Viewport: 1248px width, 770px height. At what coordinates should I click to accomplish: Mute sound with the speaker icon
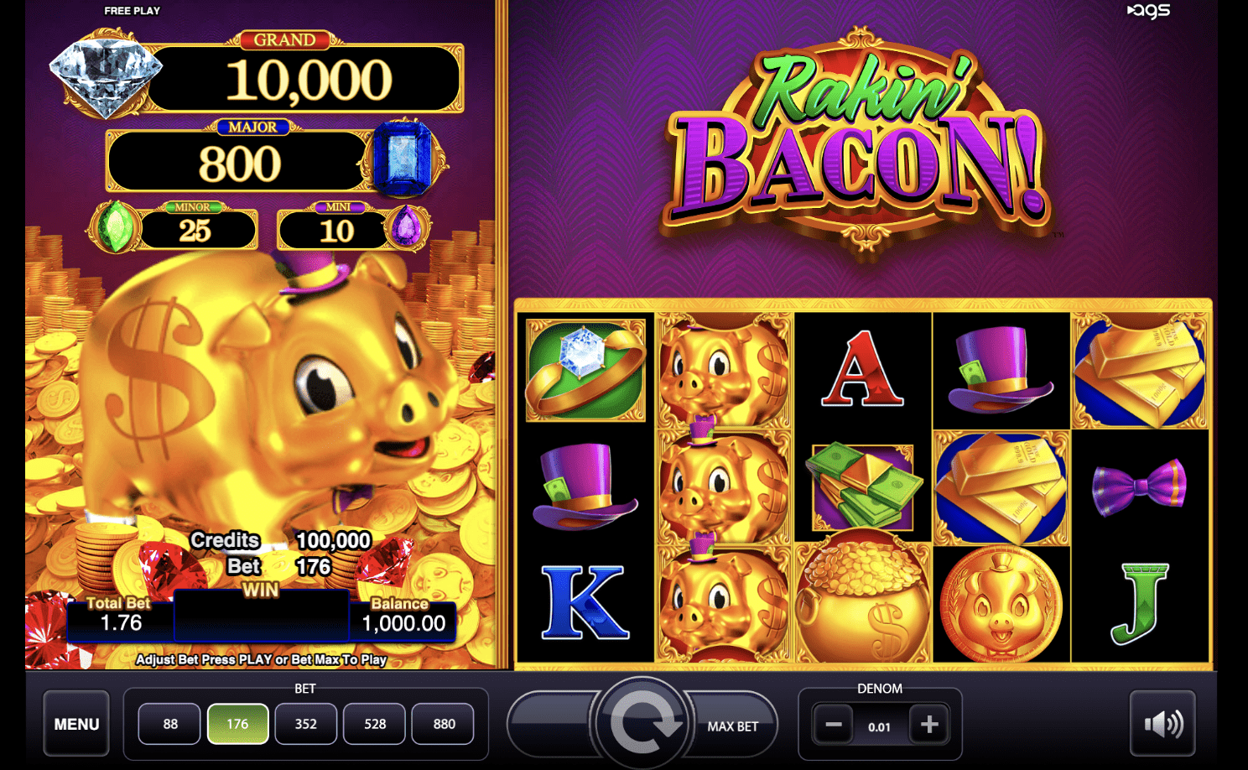click(x=1162, y=723)
